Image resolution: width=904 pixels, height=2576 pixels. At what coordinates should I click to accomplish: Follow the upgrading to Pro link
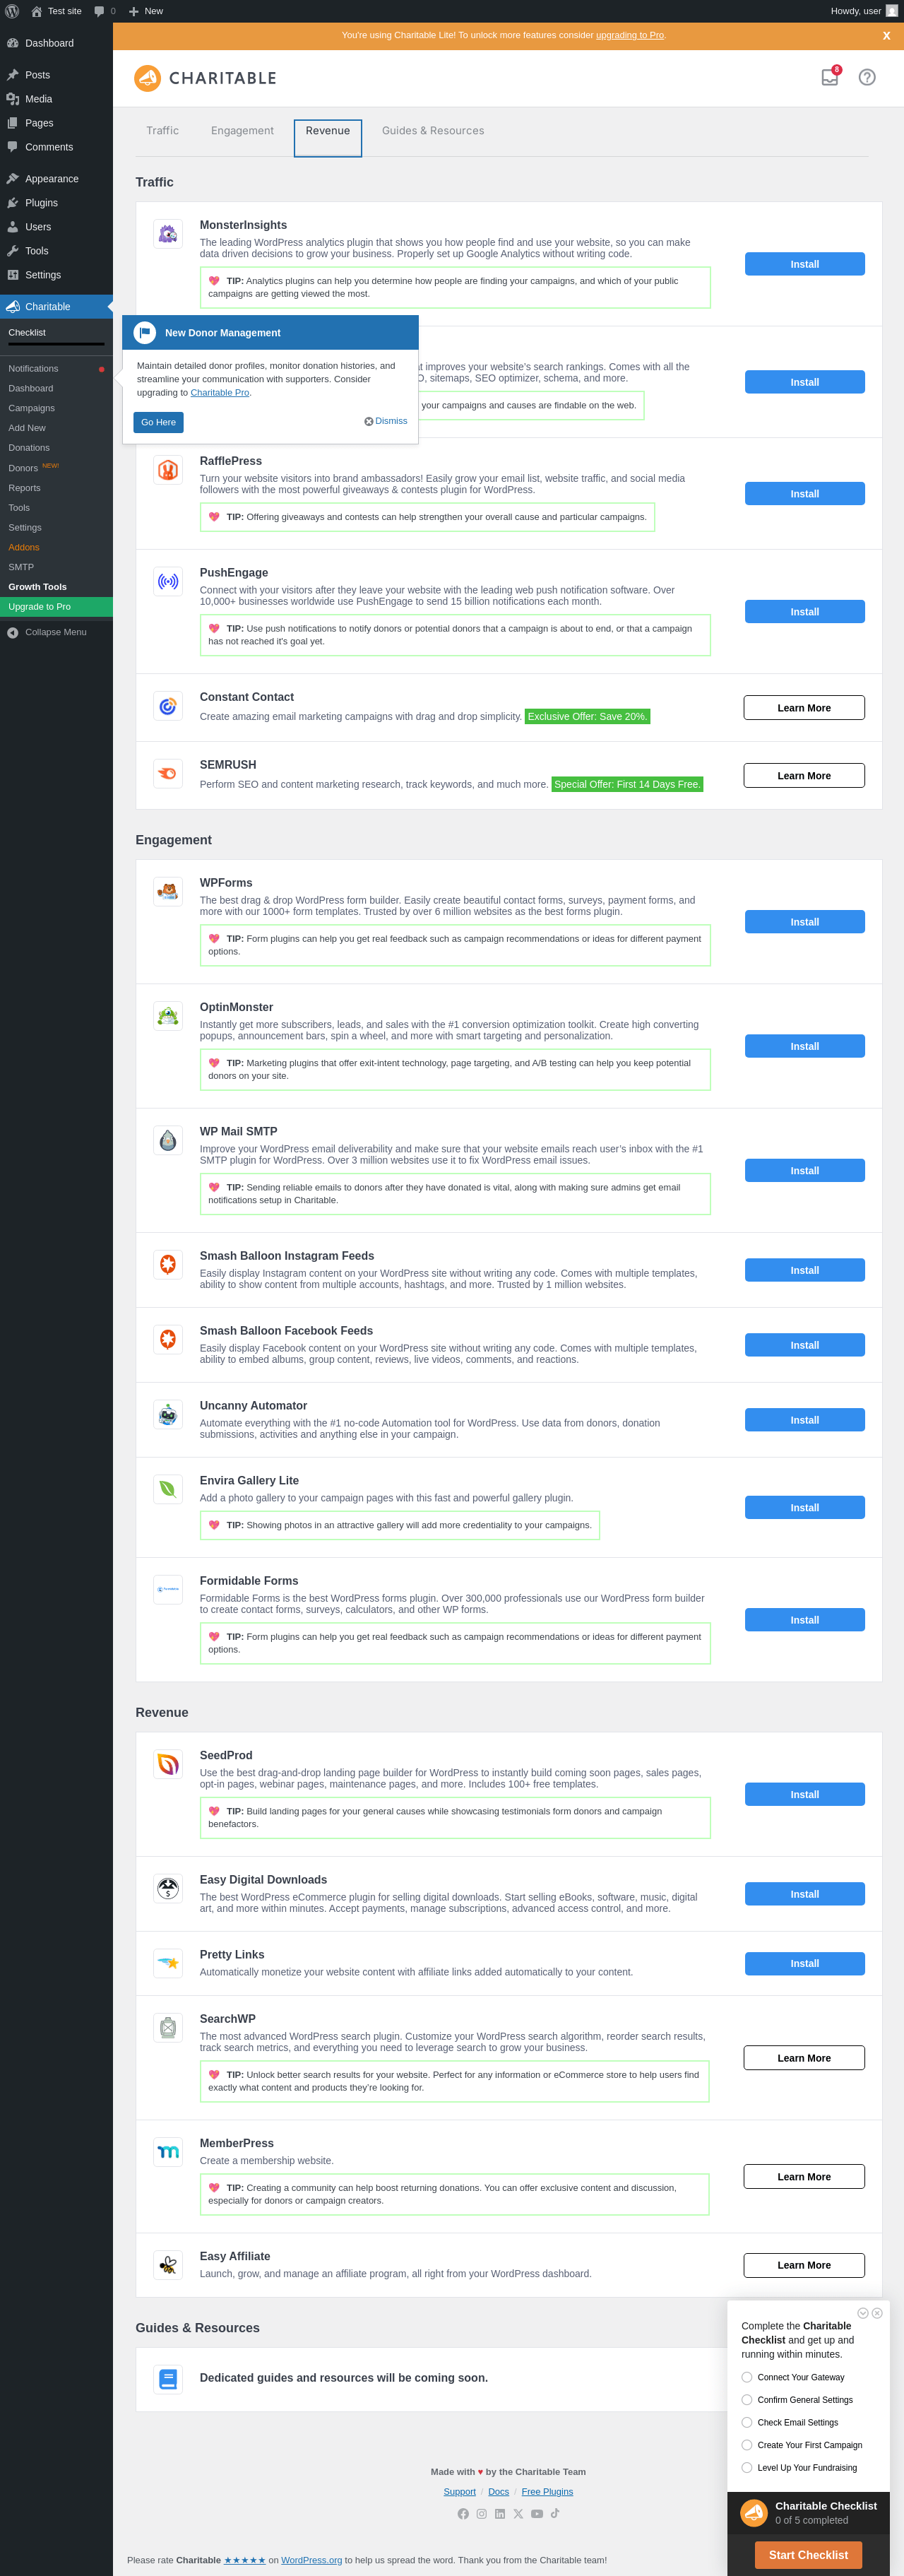[x=629, y=35]
